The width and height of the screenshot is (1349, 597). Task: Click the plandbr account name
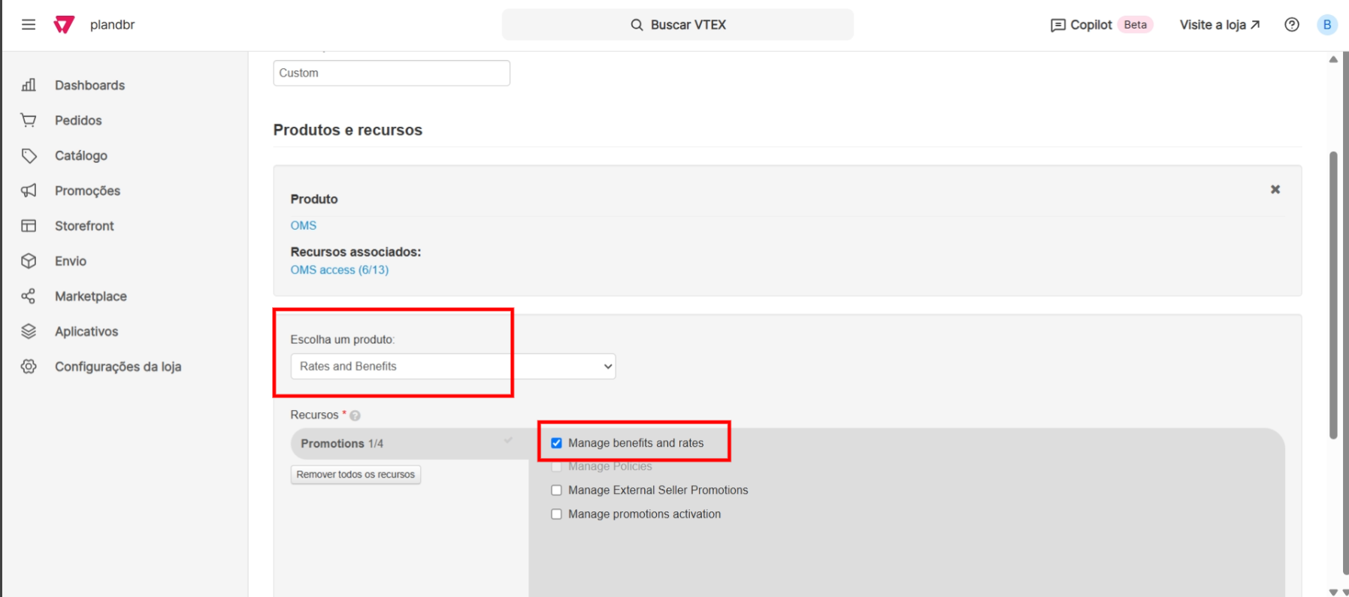113,25
